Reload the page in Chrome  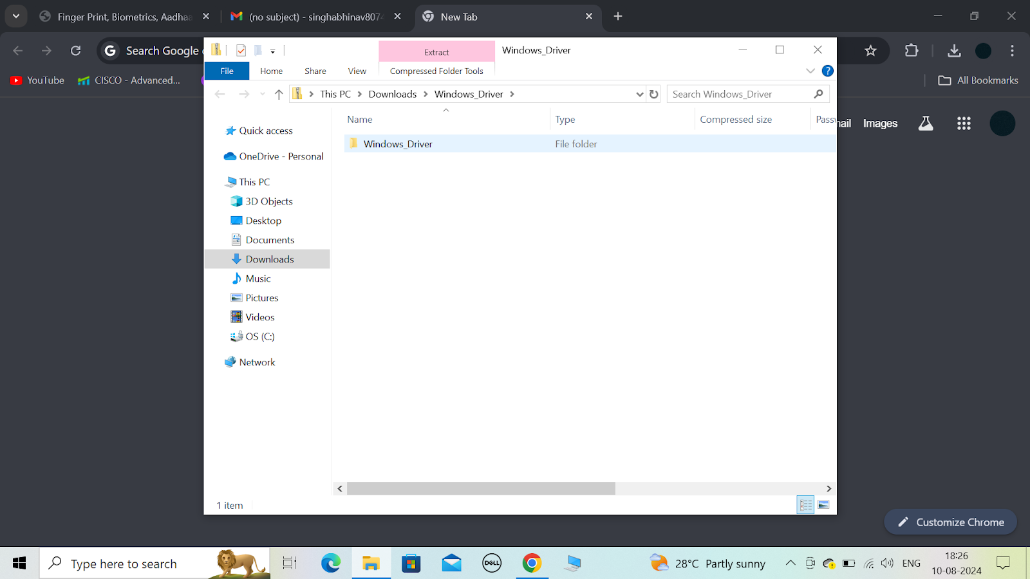pos(75,51)
